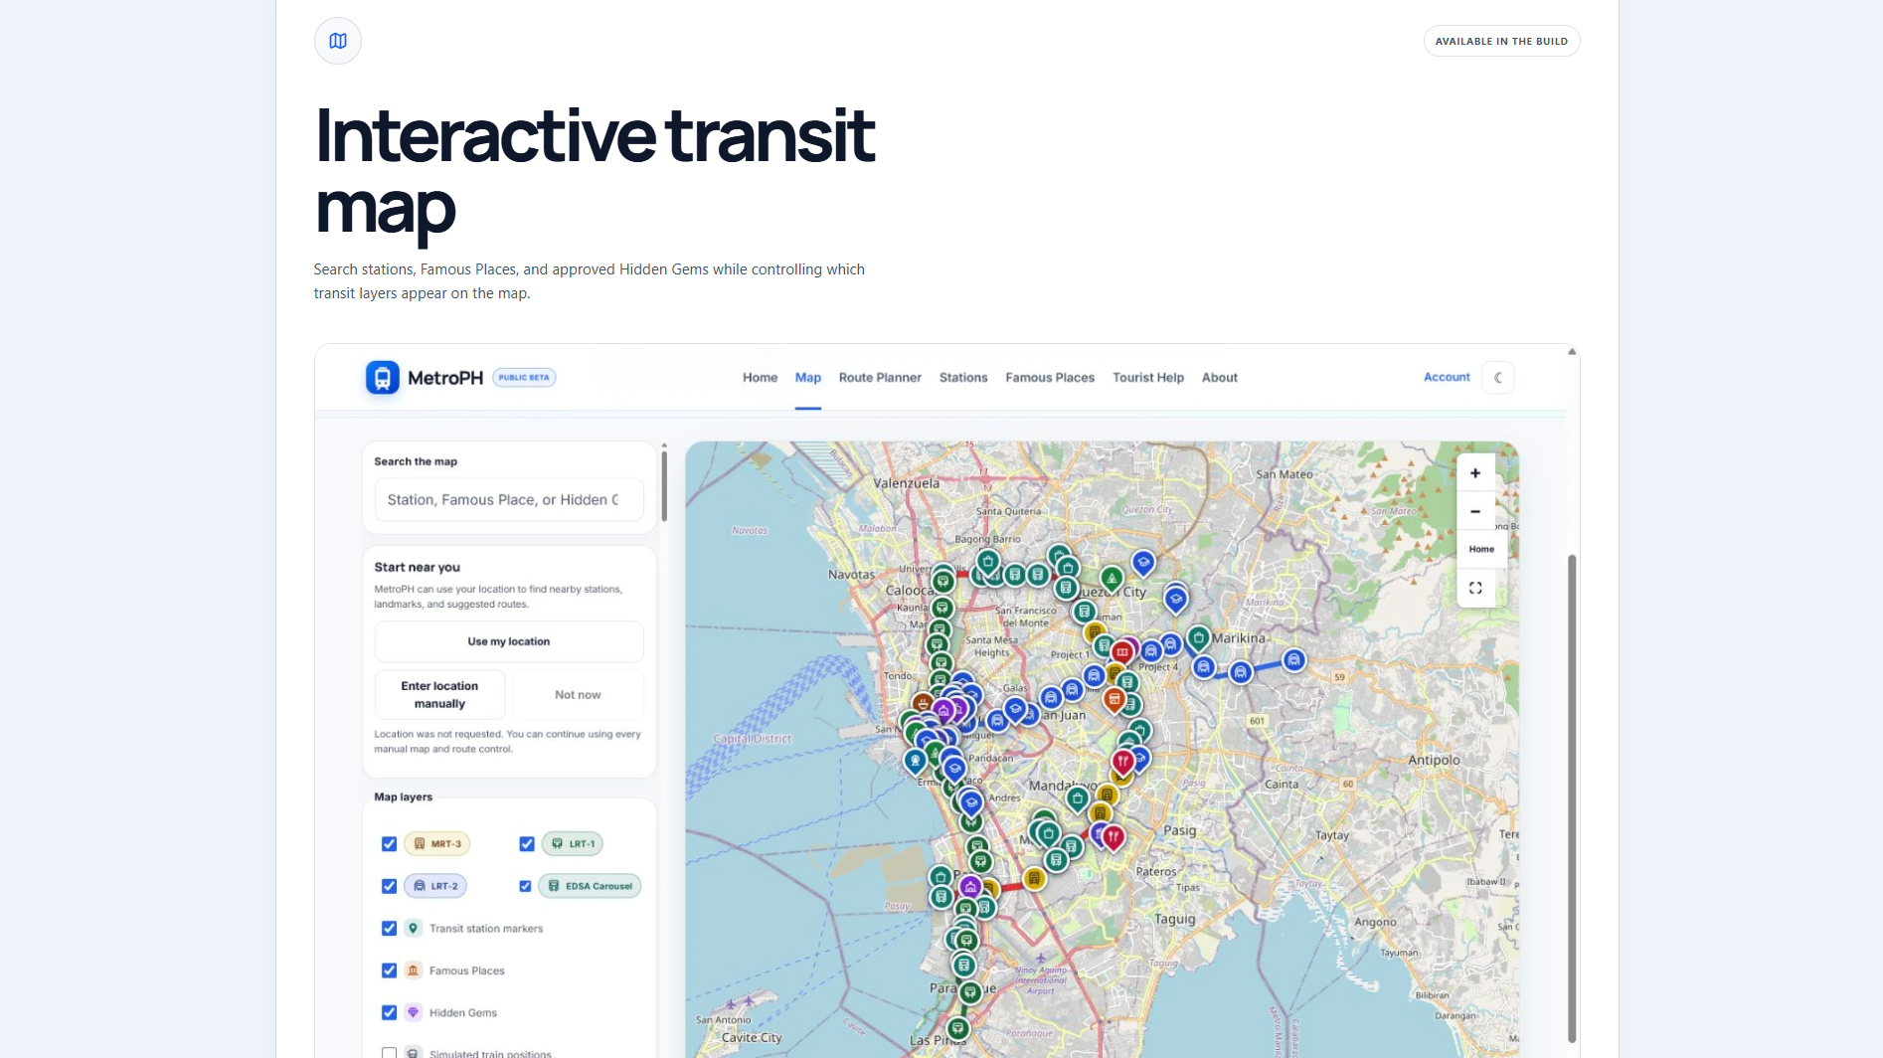Open the Stations nav item

coord(963,378)
